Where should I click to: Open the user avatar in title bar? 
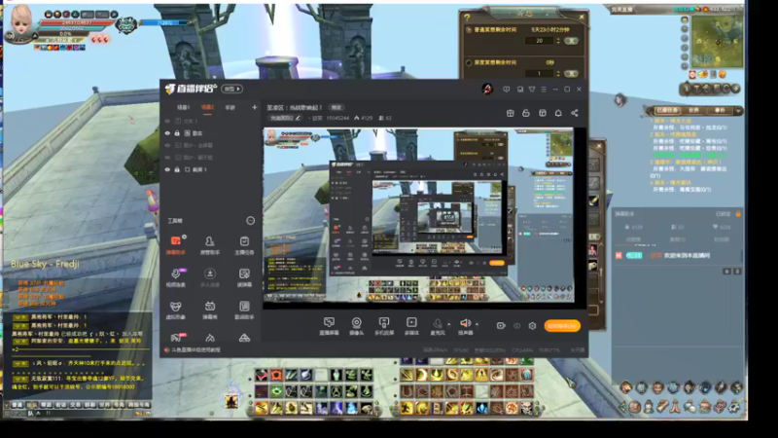pos(487,90)
